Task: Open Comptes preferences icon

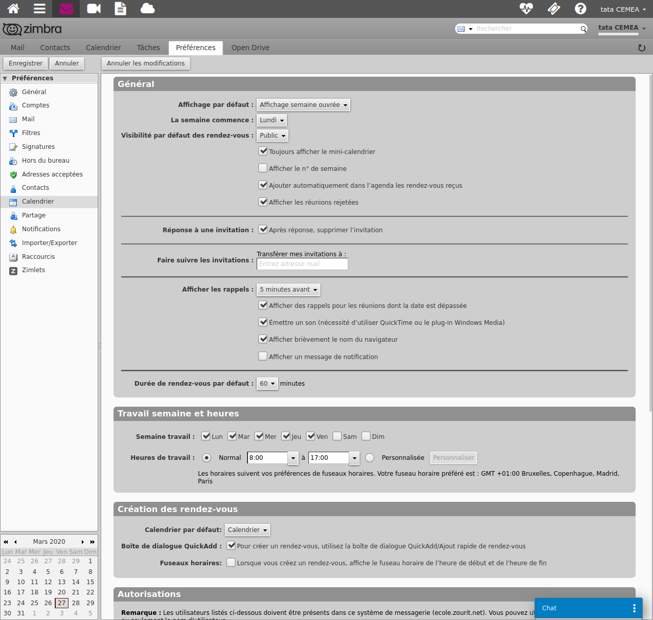Action: (x=13, y=106)
